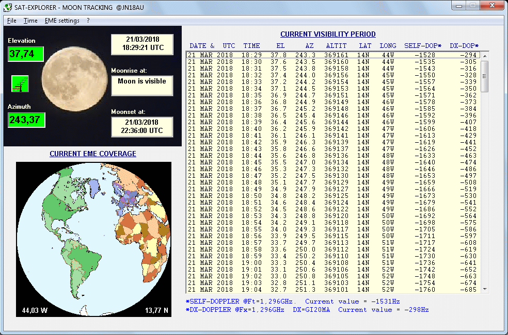Close the SAT-EXPLORER window
Screen dimensions: 508x335
[492, 5]
